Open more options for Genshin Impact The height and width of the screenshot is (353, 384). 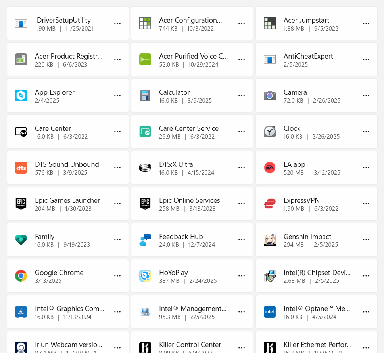pyautogui.click(x=366, y=240)
